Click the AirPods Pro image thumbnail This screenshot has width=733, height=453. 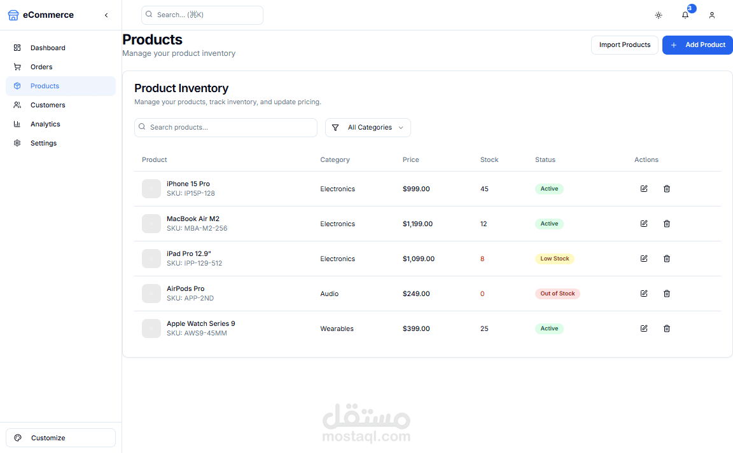coord(151,294)
